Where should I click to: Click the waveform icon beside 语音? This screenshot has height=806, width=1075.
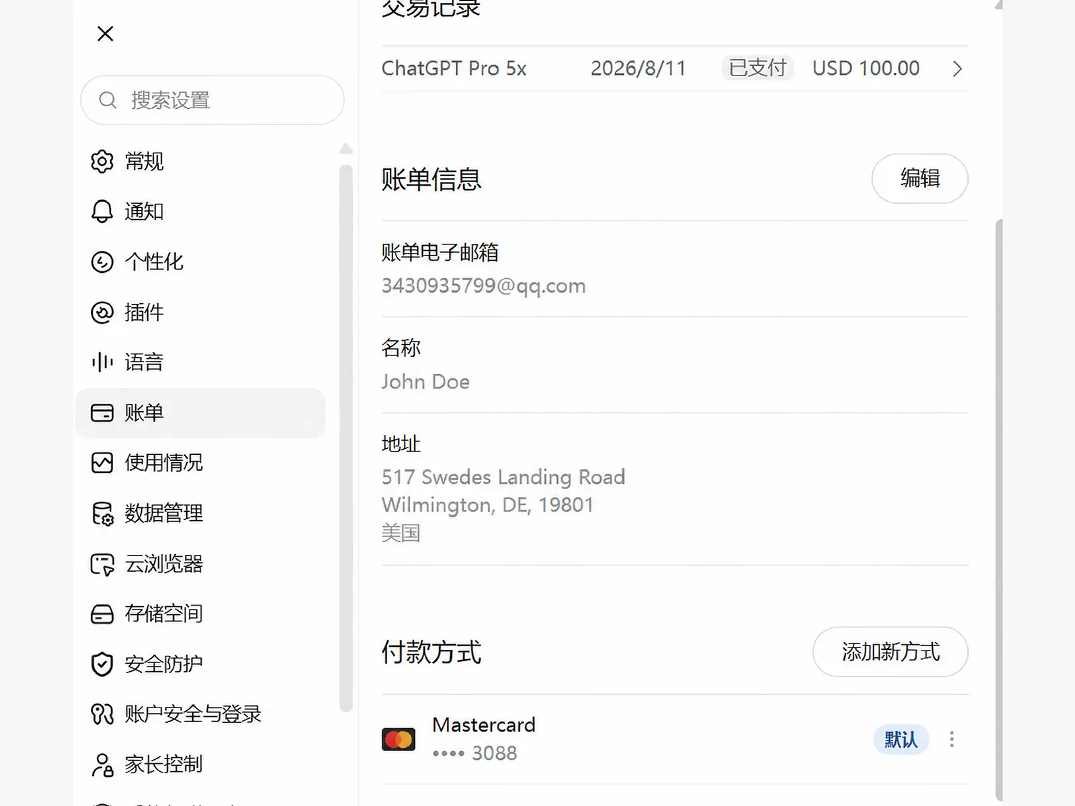pos(102,362)
